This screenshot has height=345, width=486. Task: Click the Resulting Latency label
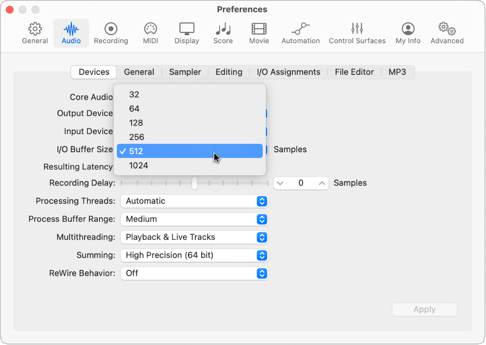[x=78, y=167]
